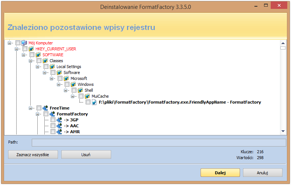Viewport: 291px width, 185px height.
Task: Click the FormatFactory key puzzle icon
Action: (x=52, y=114)
